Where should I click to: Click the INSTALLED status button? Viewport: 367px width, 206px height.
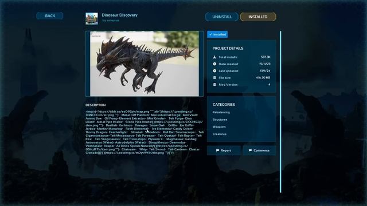click(258, 17)
